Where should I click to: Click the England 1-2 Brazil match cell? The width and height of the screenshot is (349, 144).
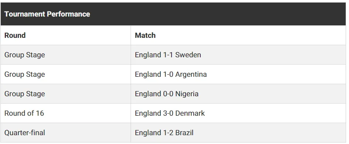238,133
